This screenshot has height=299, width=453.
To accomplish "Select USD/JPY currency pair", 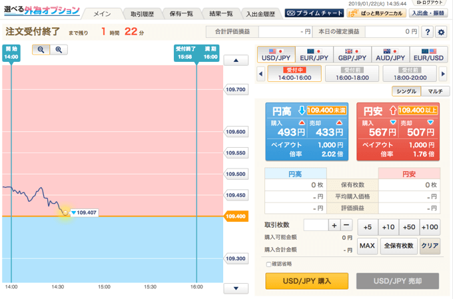I will (276, 55).
